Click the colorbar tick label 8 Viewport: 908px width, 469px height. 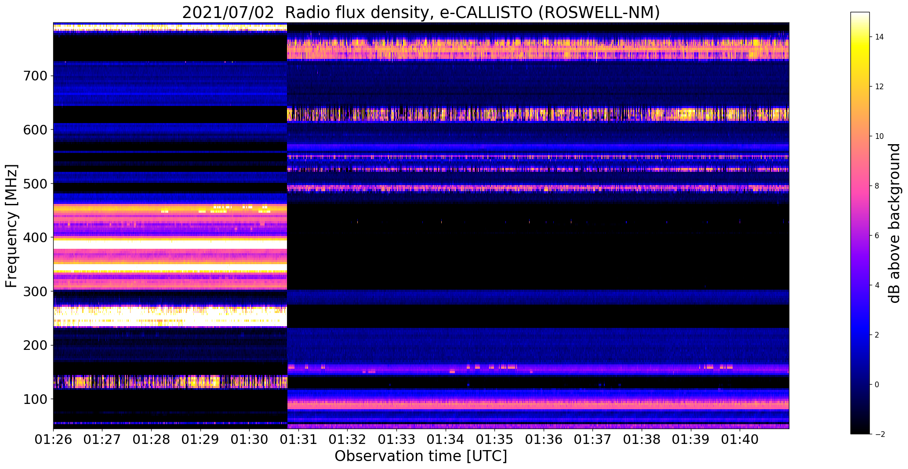click(x=877, y=186)
